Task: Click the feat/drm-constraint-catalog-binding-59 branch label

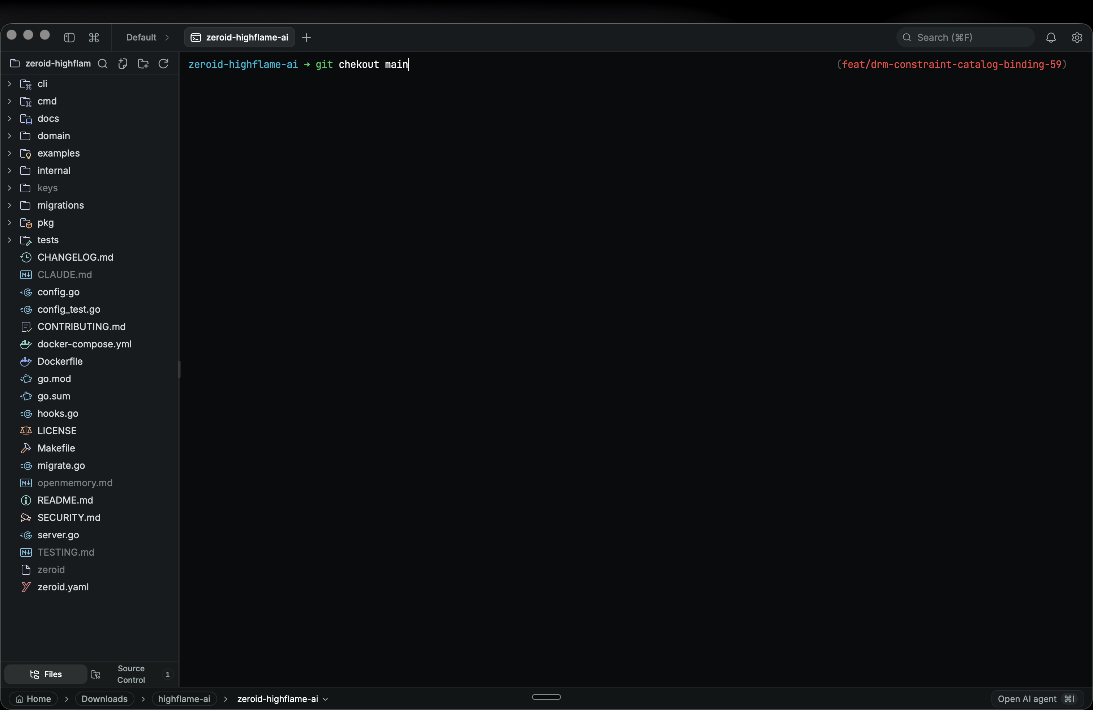Action: point(951,64)
